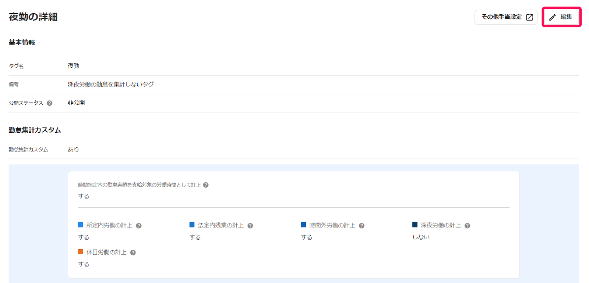This screenshot has width=589, height=283.
Task: Click the help icon beside 法定内残業の計上
Action: click(x=250, y=226)
